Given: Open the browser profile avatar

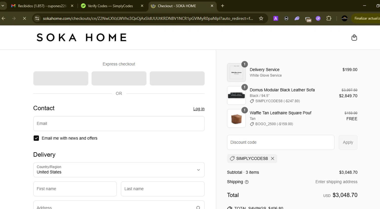Looking at the screenshot, I should [345, 18].
